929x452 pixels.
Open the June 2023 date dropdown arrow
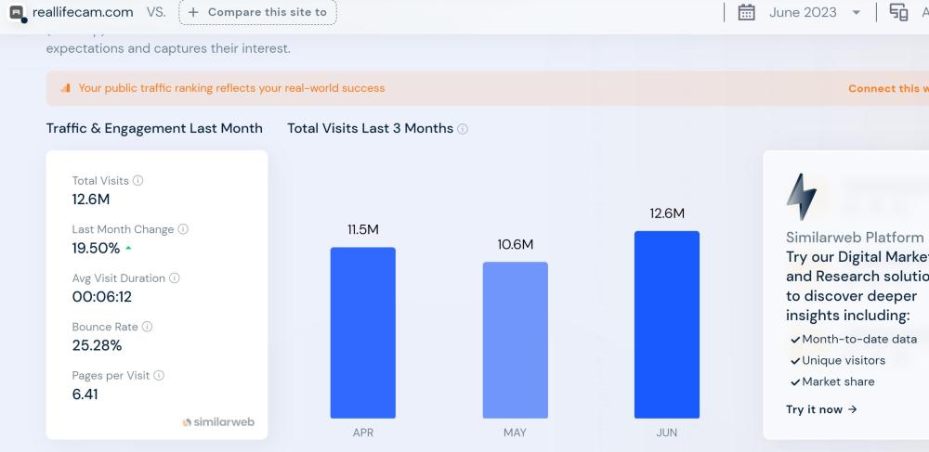click(856, 13)
